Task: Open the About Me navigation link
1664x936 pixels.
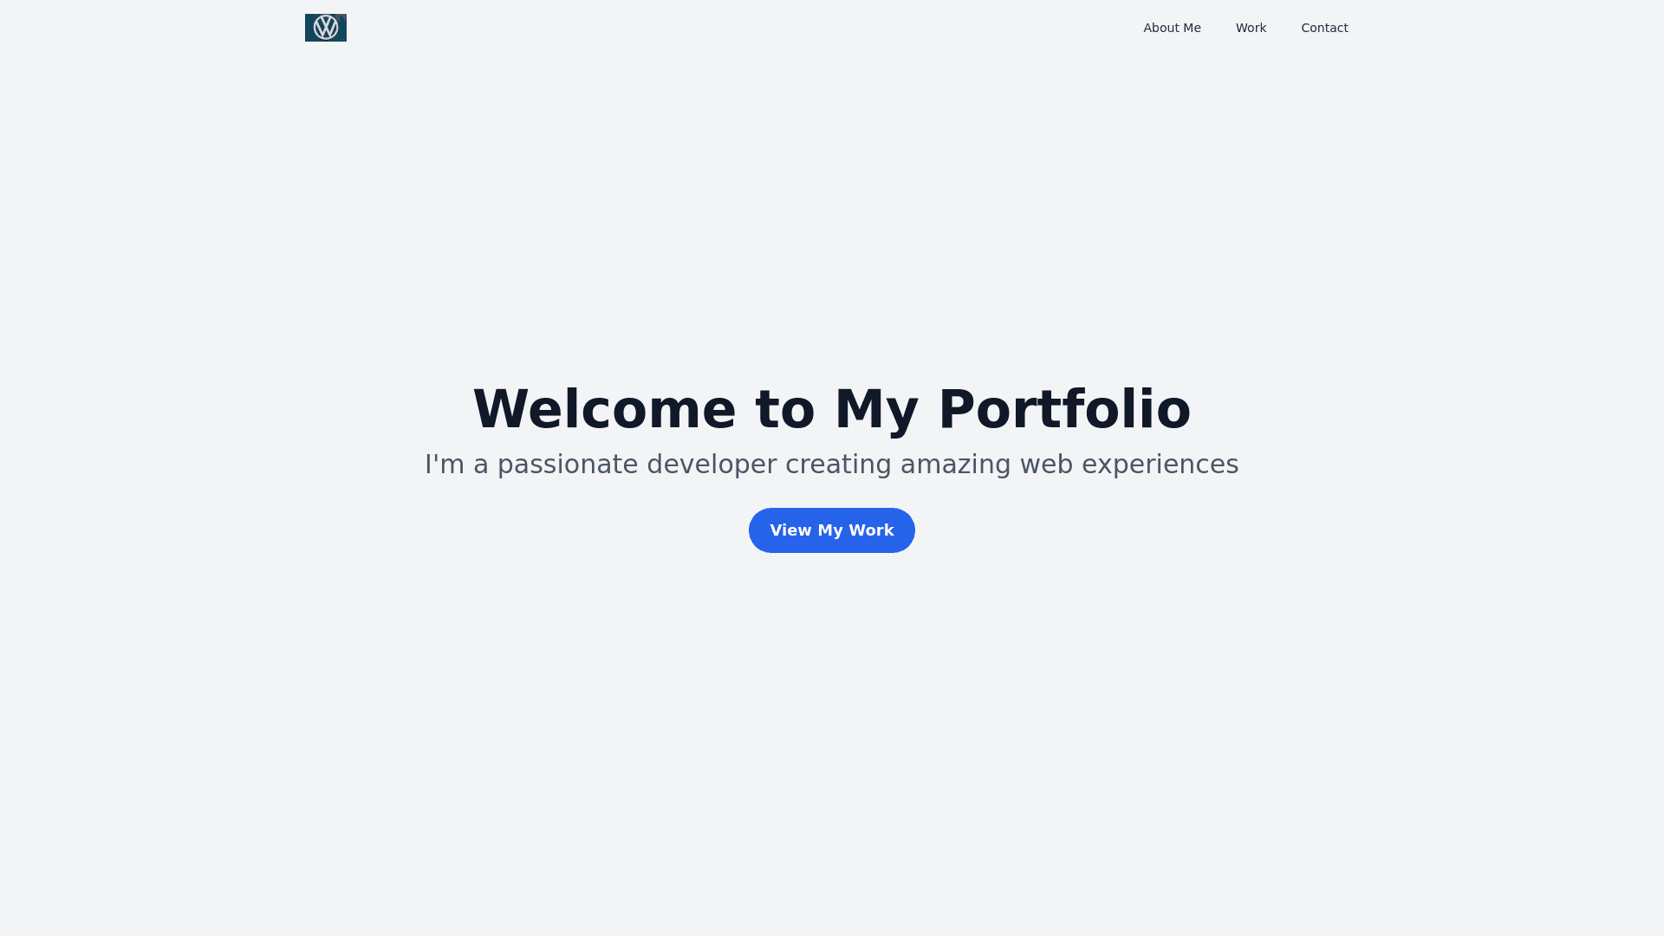Action: [1172, 28]
